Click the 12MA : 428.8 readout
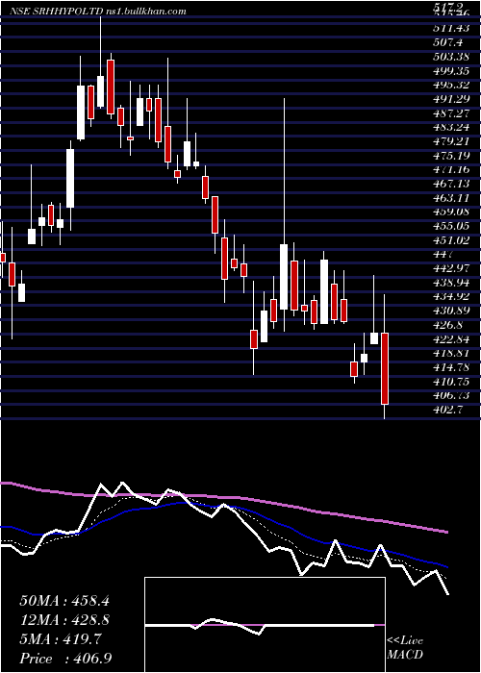This screenshot has width=481, height=673. click(64, 620)
